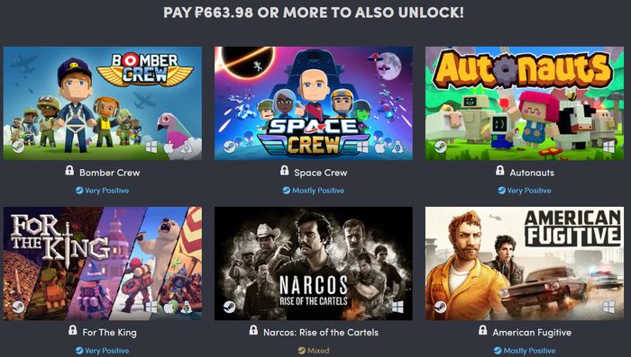Open the For The King cover thumbnail
Screen dimensions: 631x357
pos(103,263)
